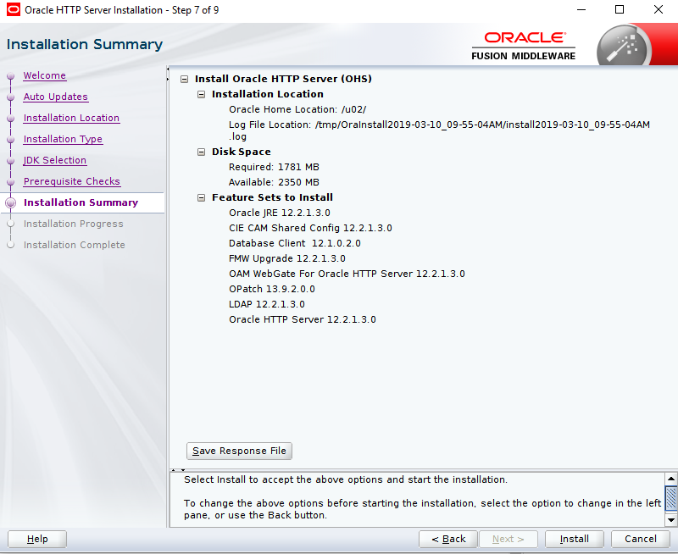Collapse the Installation Location section
This screenshot has height=554, width=678.
click(201, 94)
